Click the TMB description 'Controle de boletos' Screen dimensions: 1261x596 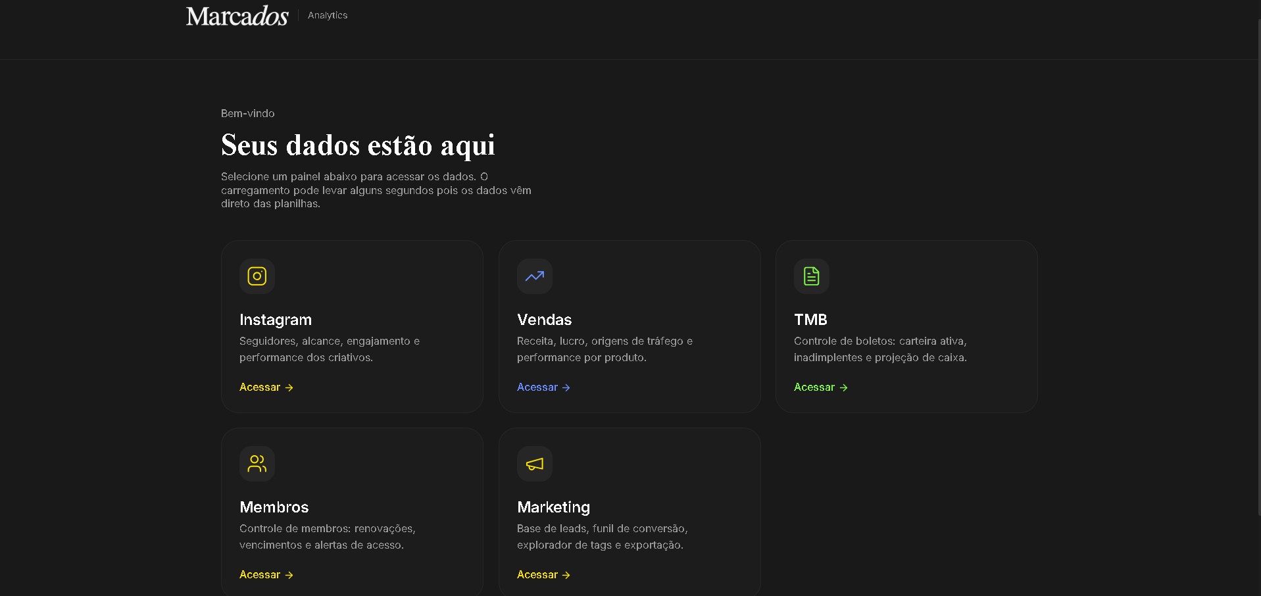880,349
